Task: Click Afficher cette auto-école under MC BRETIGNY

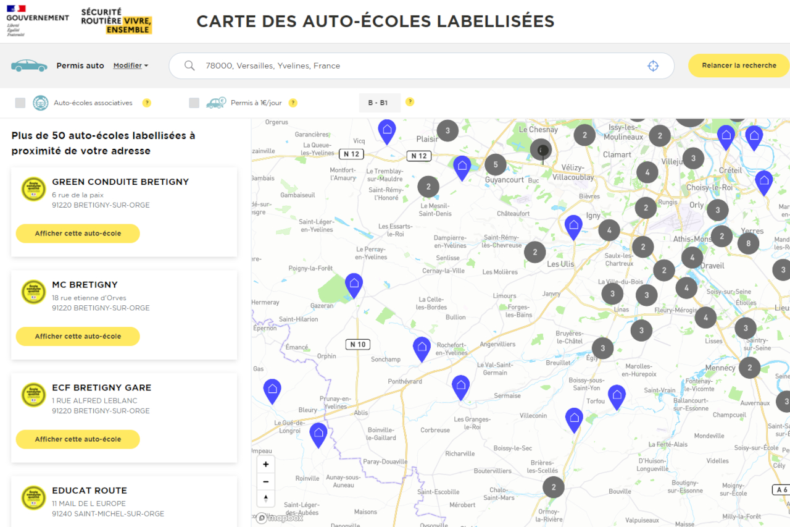Action: [x=77, y=336]
